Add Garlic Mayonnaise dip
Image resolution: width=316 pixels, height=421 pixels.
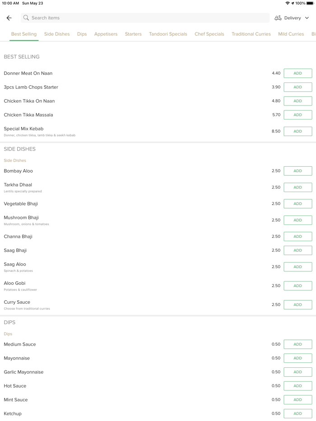(297, 372)
